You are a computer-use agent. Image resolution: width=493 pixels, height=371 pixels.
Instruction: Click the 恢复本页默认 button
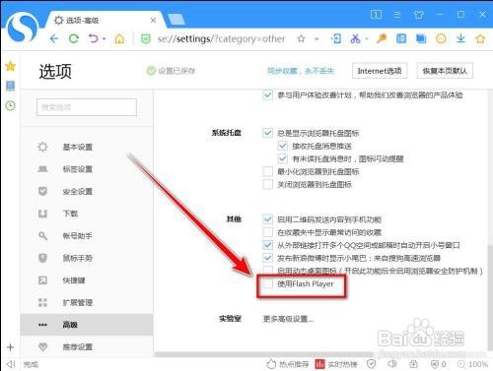[445, 71]
